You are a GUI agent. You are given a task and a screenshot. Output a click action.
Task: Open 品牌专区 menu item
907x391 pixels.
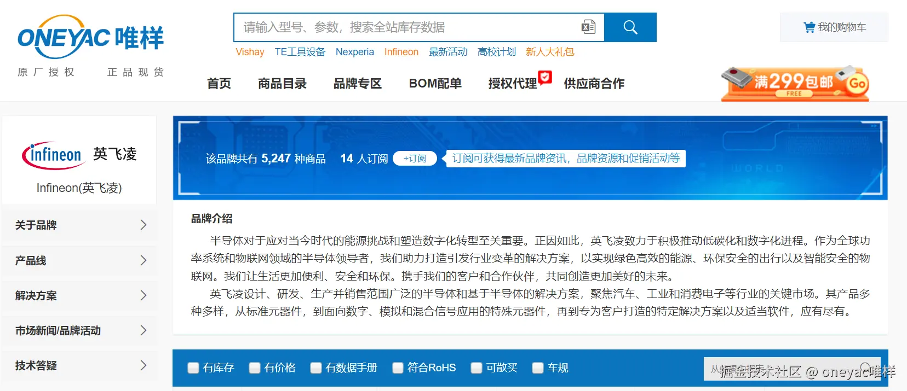358,84
